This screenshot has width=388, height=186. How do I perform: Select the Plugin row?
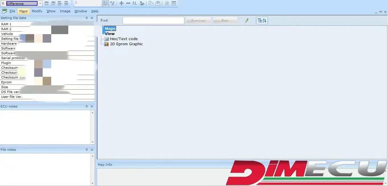coord(47,63)
